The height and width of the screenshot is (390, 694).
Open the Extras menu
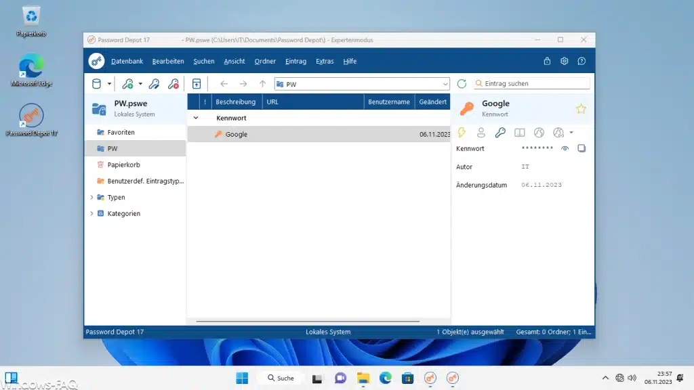(x=325, y=61)
